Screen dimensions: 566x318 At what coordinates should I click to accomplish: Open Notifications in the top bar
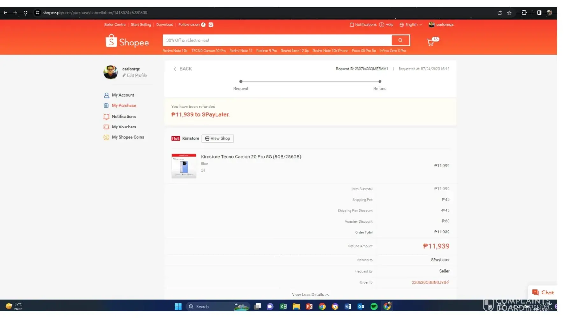click(x=363, y=25)
